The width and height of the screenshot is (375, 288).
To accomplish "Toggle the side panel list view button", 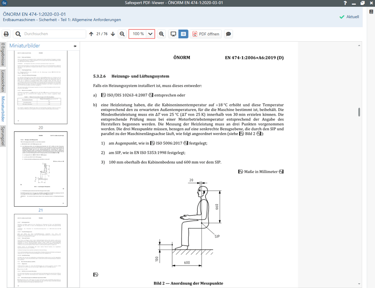I will pyautogui.click(x=183, y=34).
